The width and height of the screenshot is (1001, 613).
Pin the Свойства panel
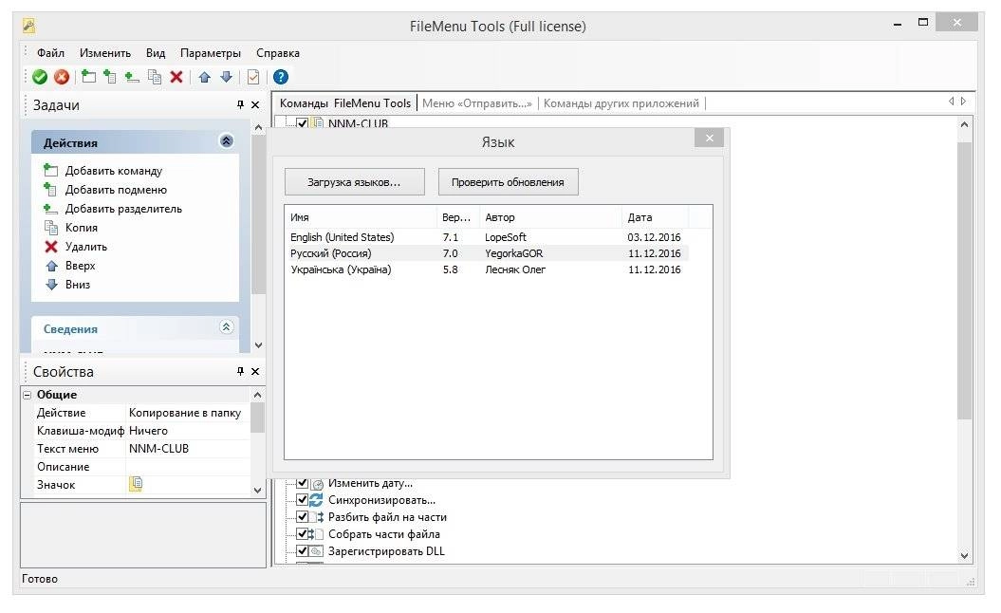click(240, 371)
